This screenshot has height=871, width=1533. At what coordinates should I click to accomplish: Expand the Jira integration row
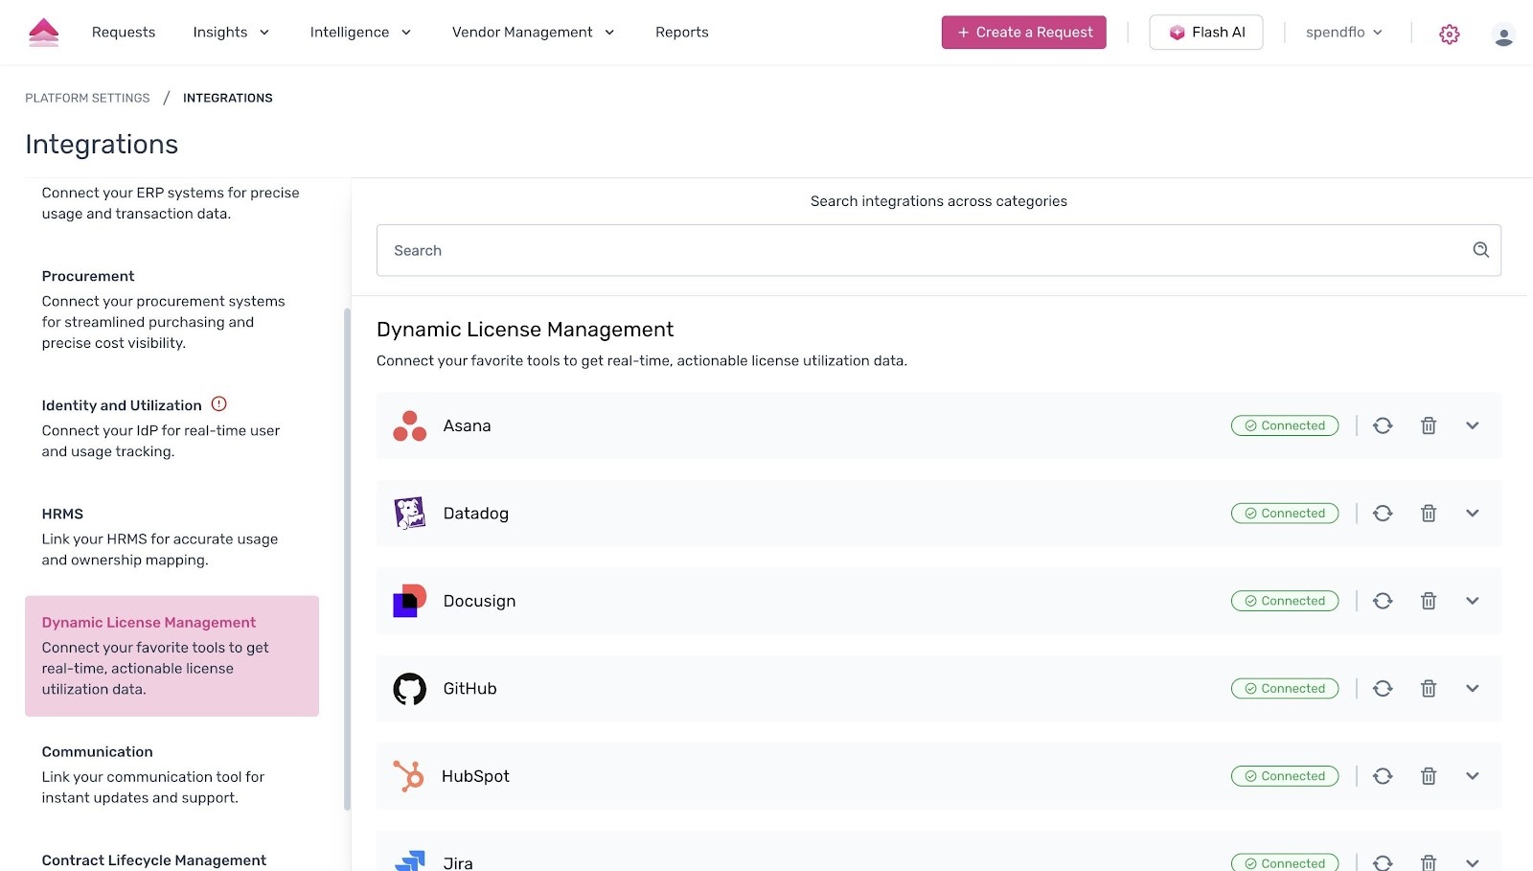tap(1472, 863)
